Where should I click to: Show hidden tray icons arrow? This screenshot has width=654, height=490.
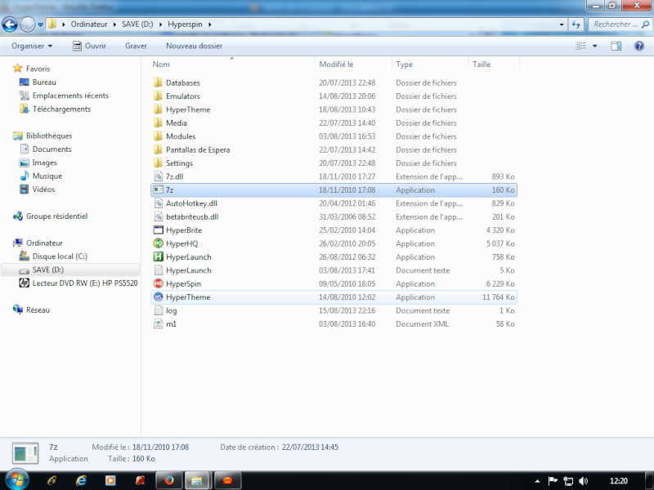click(x=537, y=481)
